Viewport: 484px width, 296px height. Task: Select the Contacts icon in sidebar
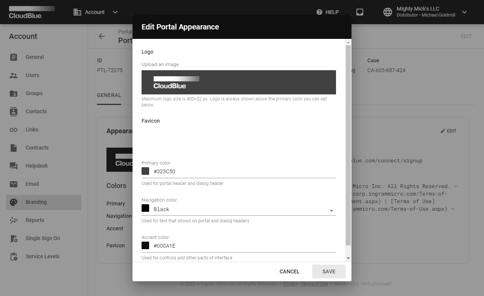point(14,111)
